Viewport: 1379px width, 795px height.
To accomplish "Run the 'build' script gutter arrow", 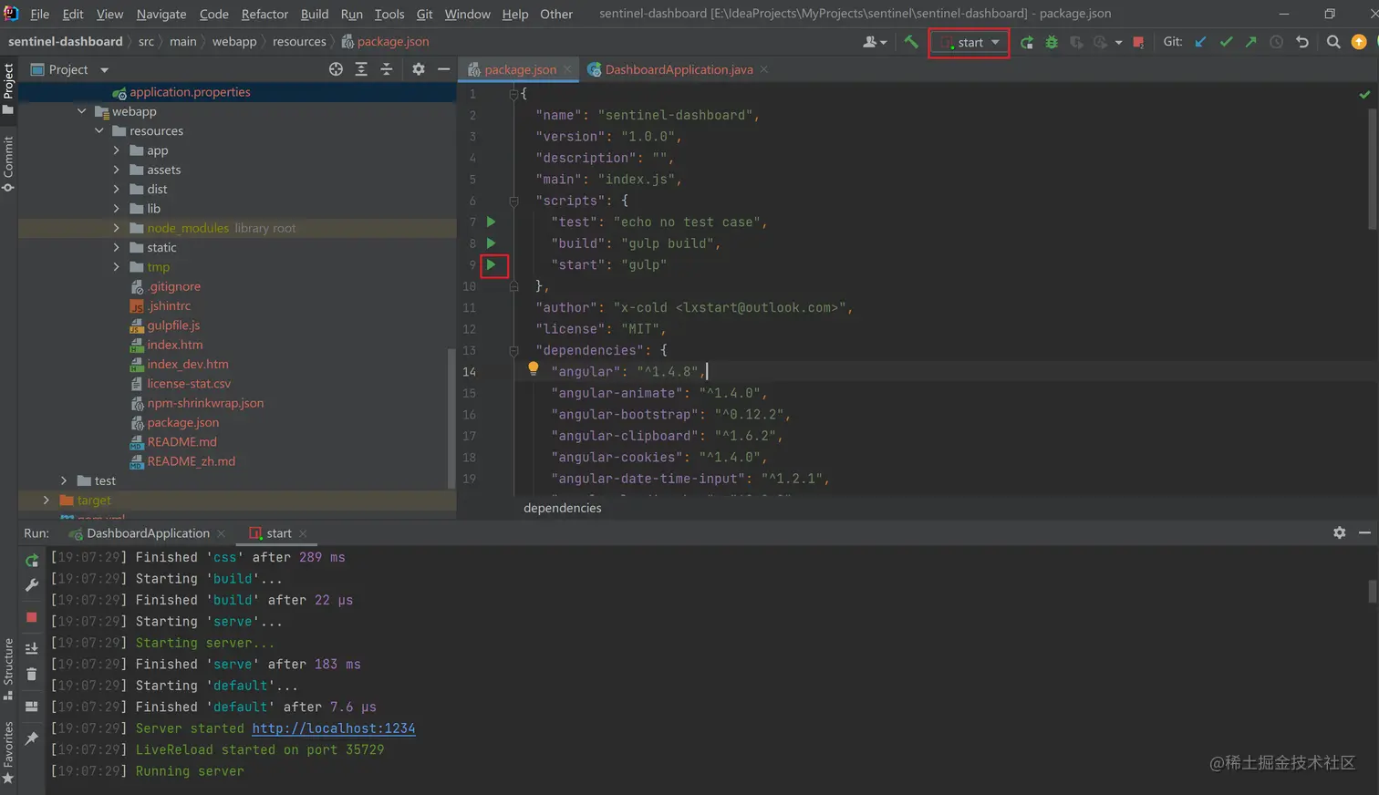I will [492, 243].
